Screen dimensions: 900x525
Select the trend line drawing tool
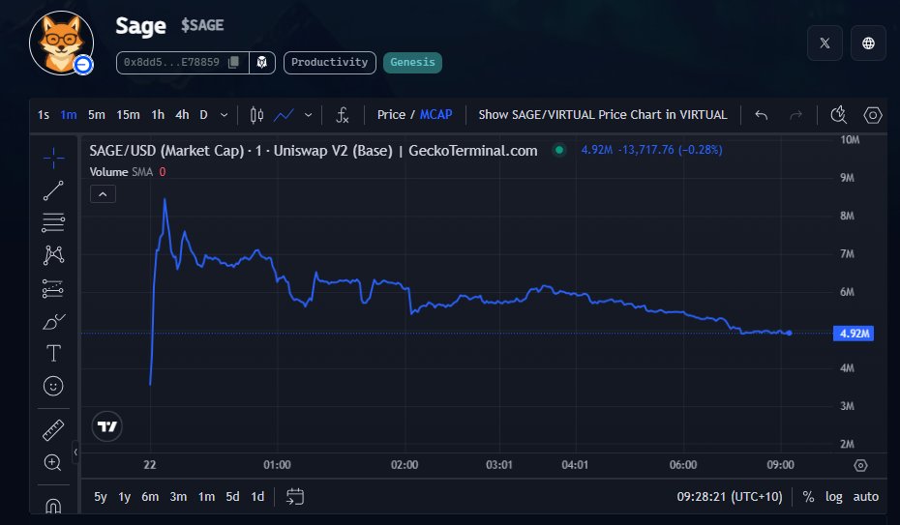(53, 190)
